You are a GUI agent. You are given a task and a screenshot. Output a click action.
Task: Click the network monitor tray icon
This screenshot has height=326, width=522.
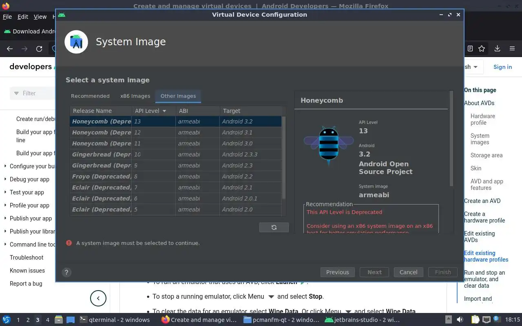486,319
